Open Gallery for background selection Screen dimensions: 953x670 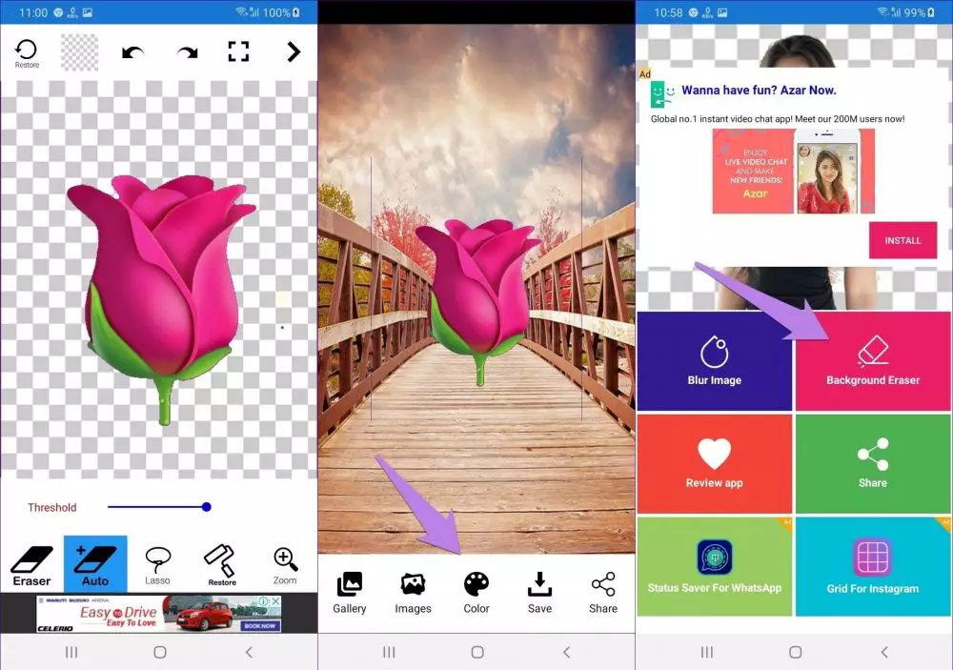click(x=350, y=591)
